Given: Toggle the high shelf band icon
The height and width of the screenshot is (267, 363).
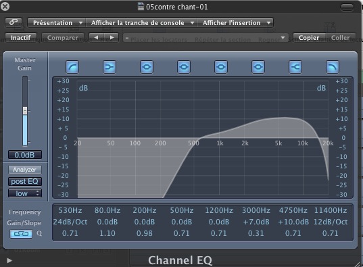Looking at the screenshot, I should coord(295,67).
